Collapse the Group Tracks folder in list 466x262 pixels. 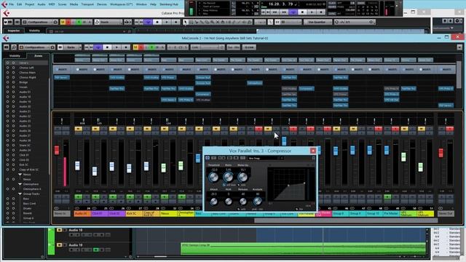tap(20, 194)
